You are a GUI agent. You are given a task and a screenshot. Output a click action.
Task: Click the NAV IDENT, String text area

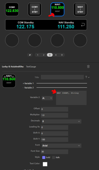pos(71,98)
